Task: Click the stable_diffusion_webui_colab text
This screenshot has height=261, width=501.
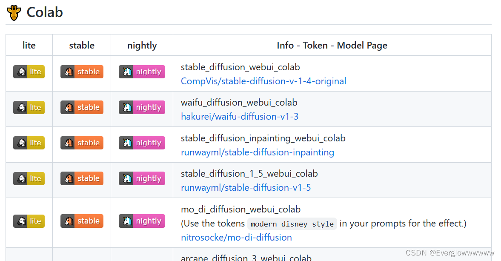Action: pos(240,67)
